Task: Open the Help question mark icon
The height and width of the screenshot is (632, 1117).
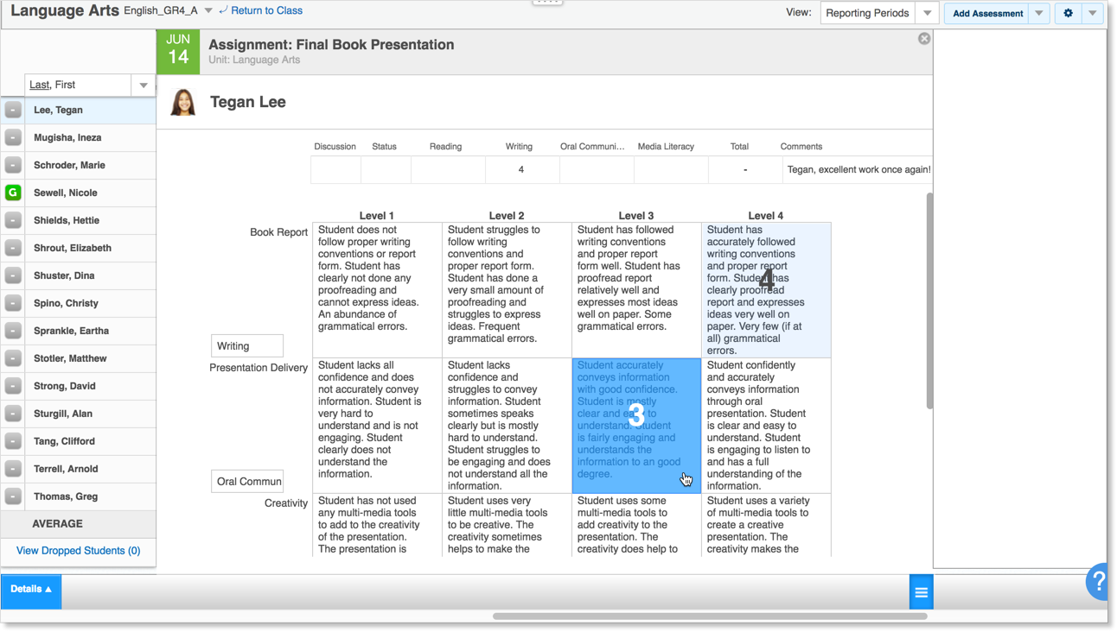Action: pyautogui.click(x=1097, y=581)
